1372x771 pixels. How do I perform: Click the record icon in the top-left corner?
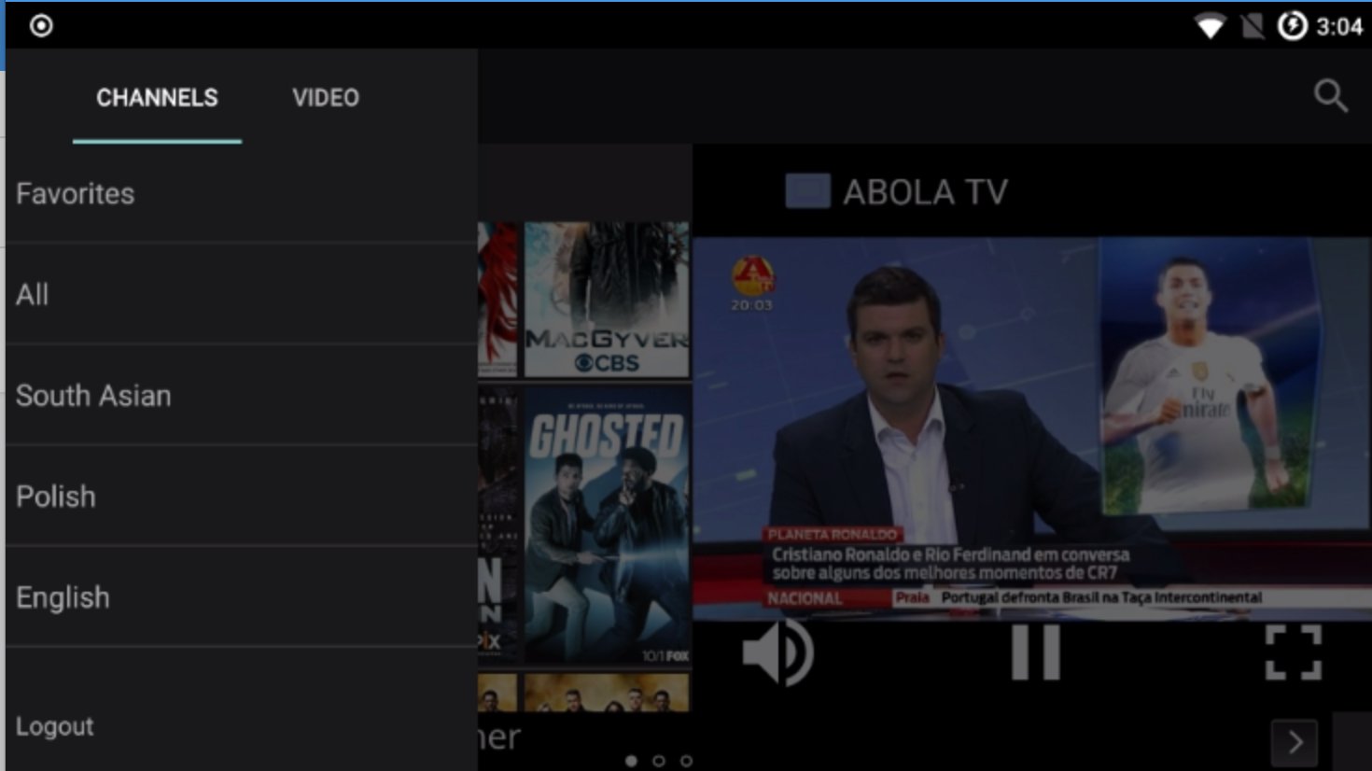tap(39, 25)
